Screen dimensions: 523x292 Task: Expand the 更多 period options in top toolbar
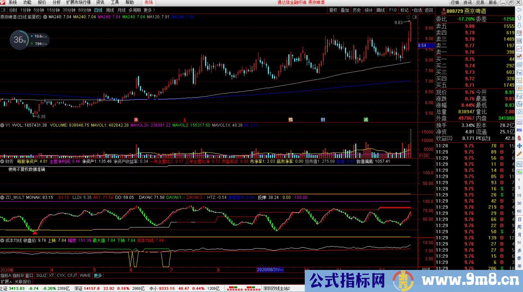(x=149, y=10)
